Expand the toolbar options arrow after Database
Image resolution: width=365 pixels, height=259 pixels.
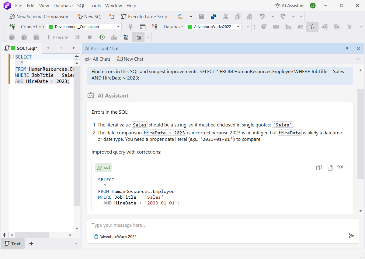[x=248, y=27]
